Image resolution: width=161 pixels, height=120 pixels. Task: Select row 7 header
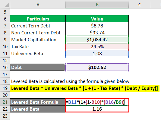[x=5, y=26]
